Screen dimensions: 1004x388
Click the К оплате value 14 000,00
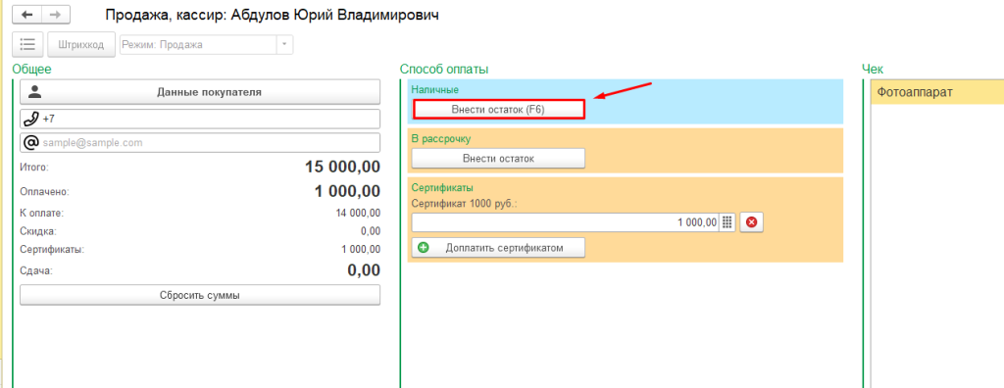358,214
